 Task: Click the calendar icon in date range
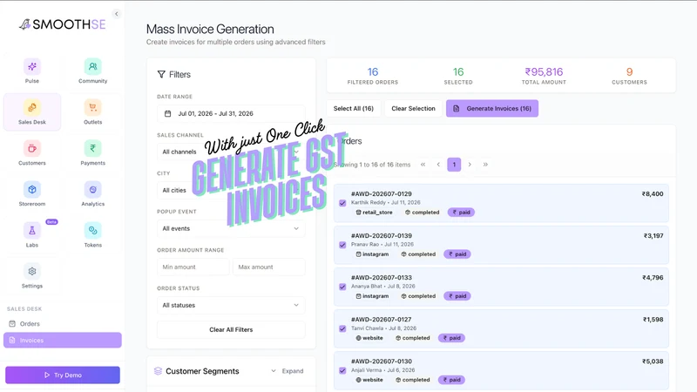(x=167, y=114)
